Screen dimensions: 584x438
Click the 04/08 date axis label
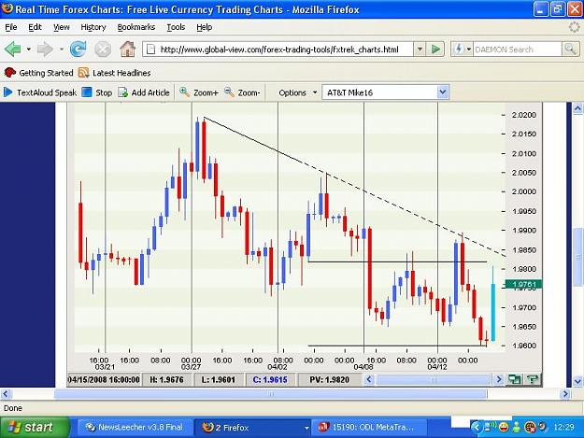pyautogui.click(x=363, y=367)
